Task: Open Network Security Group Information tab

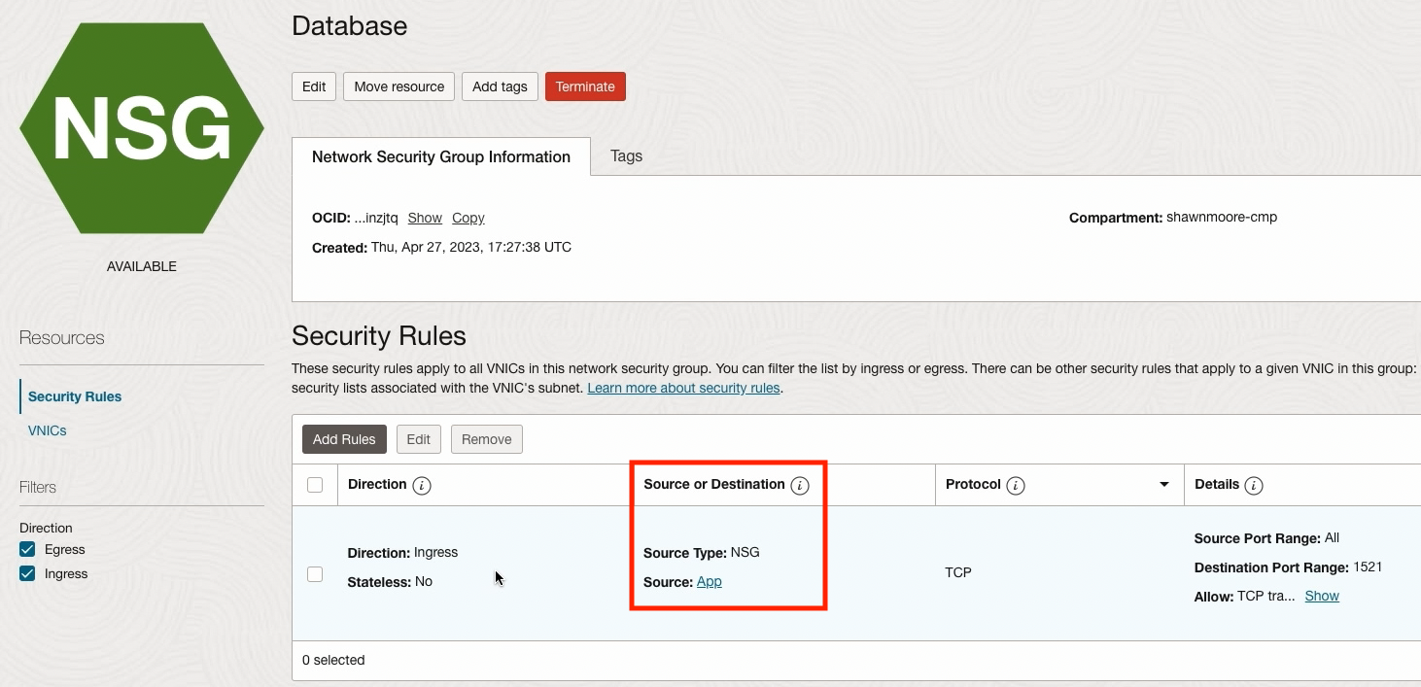Action: pyautogui.click(x=441, y=157)
